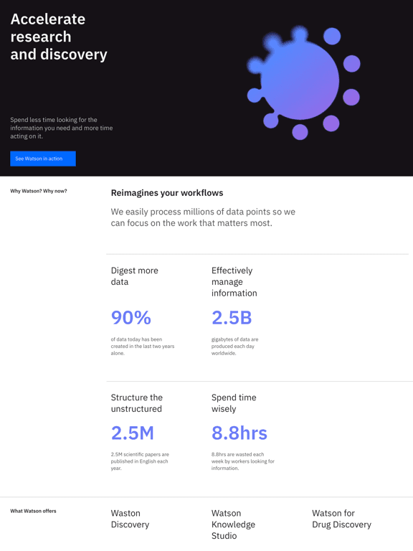Image resolution: width=413 pixels, height=551 pixels.
Task: Click the 'of data today has been created' caption
Action: tap(143, 346)
